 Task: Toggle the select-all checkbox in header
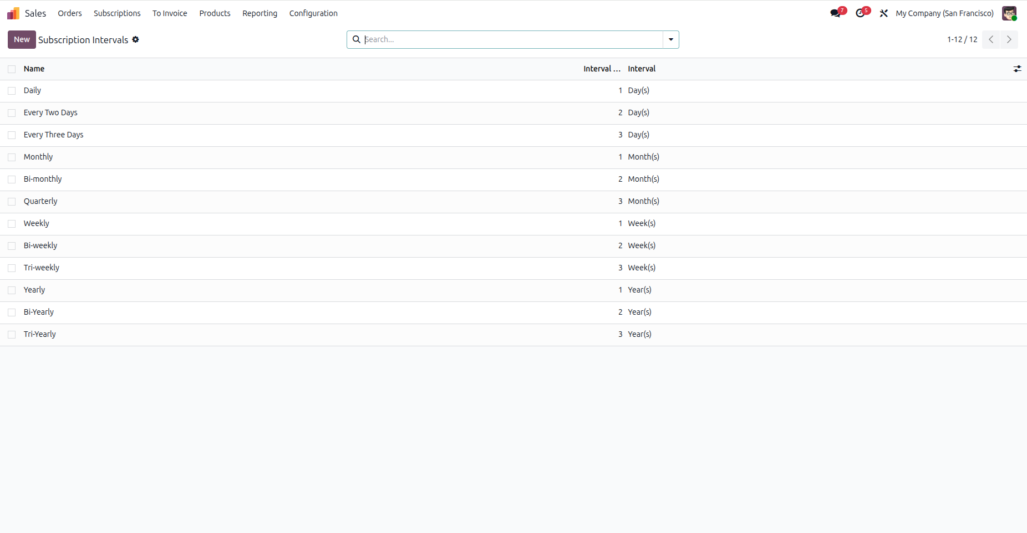[x=12, y=69]
